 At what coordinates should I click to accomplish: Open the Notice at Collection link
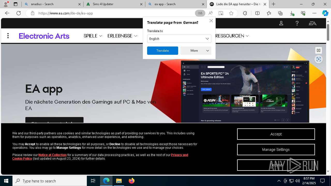pyautogui.click(x=52, y=155)
